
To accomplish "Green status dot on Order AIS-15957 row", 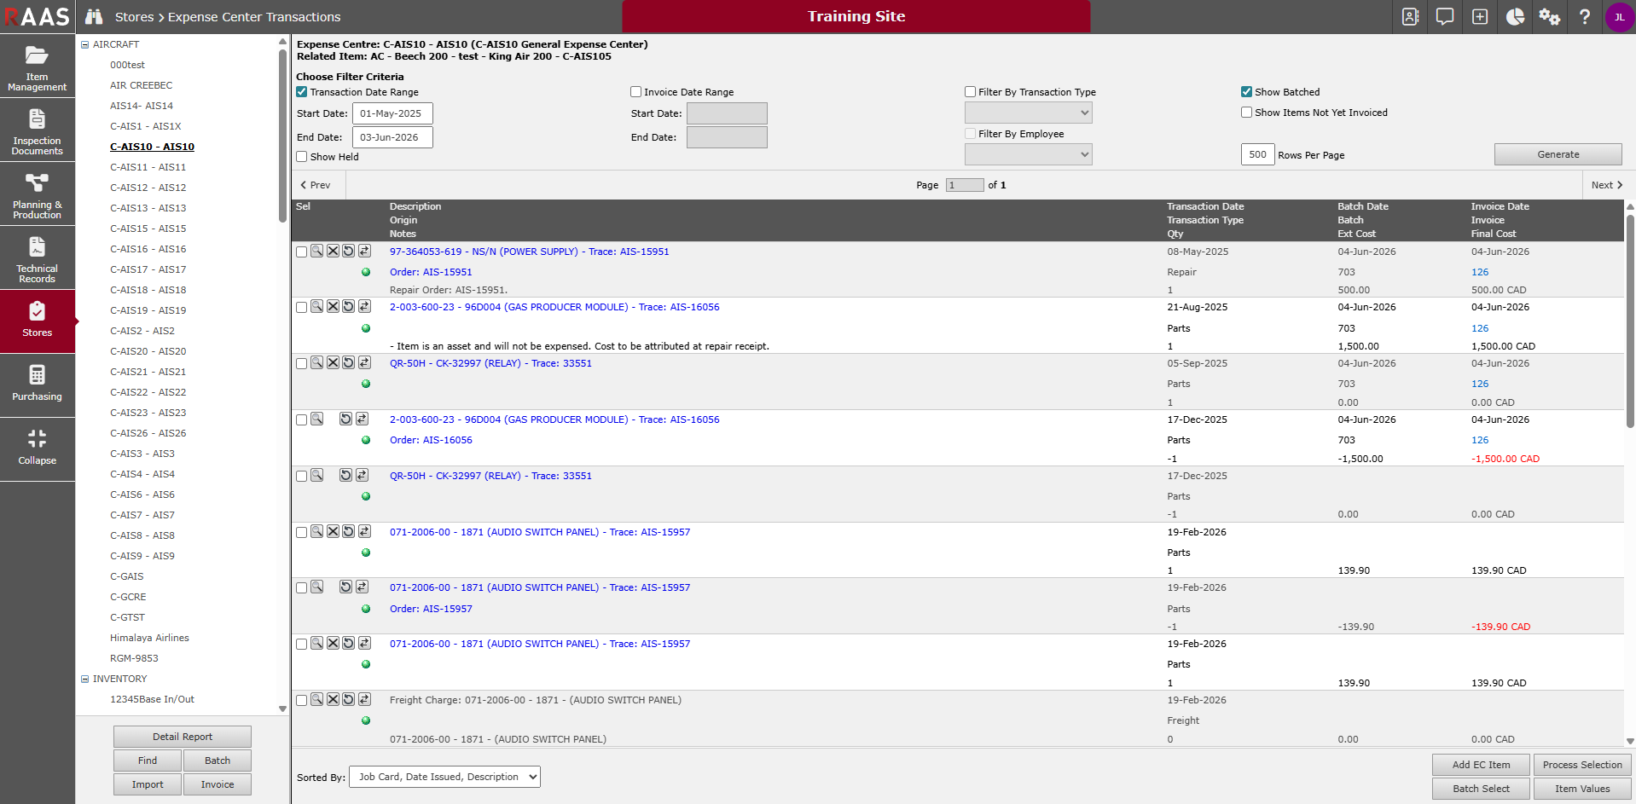I will click(366, 609).
